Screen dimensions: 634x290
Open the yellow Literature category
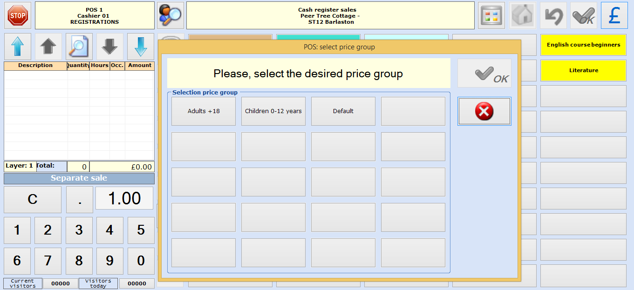[583, 71]
